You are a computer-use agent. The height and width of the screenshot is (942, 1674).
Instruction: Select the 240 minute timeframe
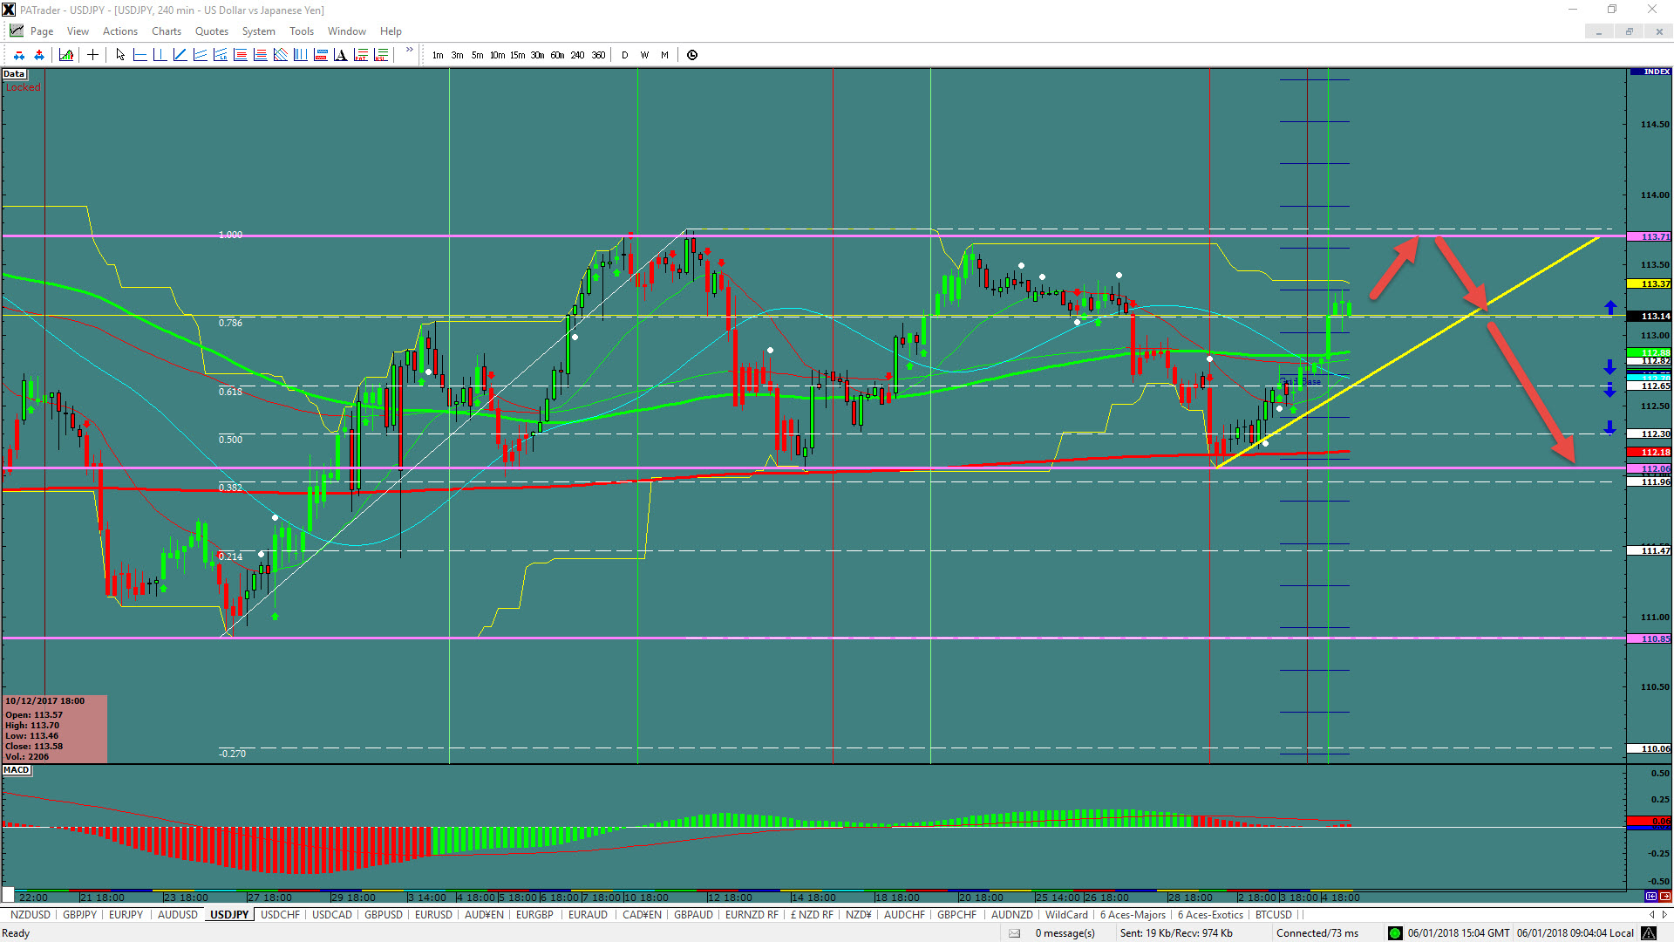[577, 55]
